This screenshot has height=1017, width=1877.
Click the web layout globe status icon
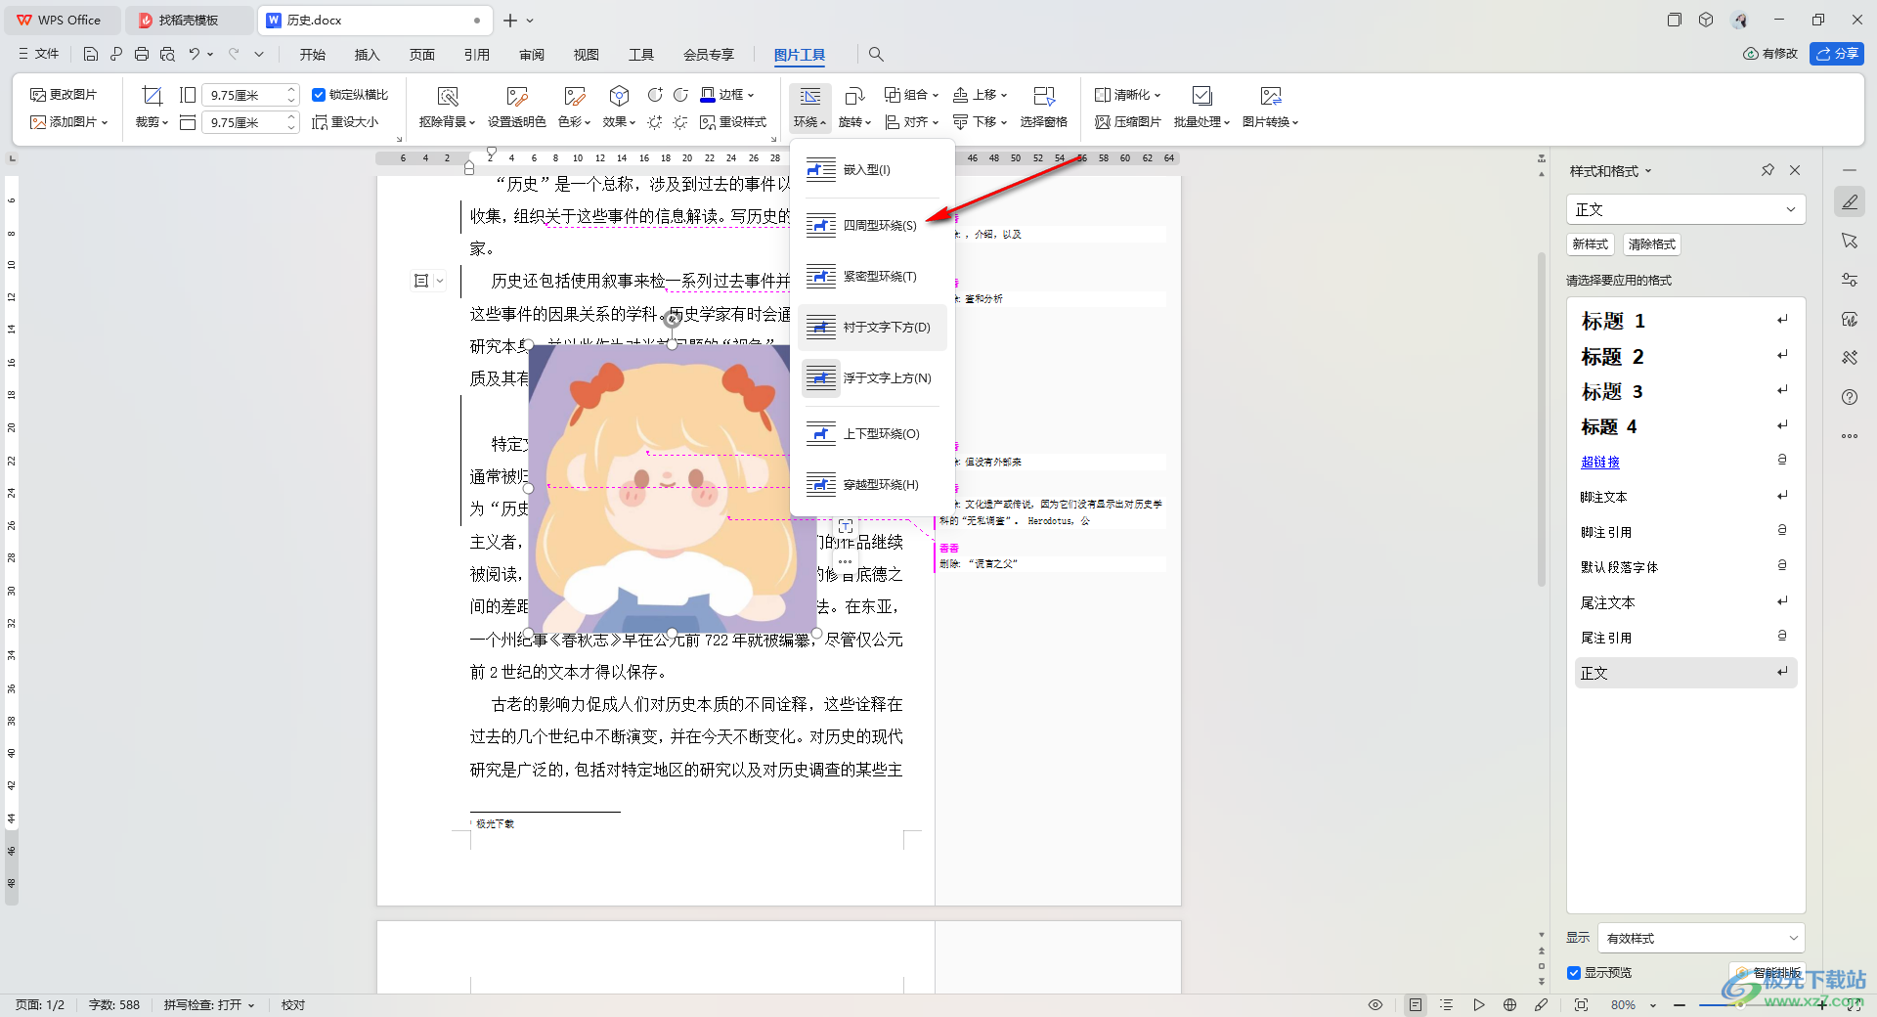1510,1004
